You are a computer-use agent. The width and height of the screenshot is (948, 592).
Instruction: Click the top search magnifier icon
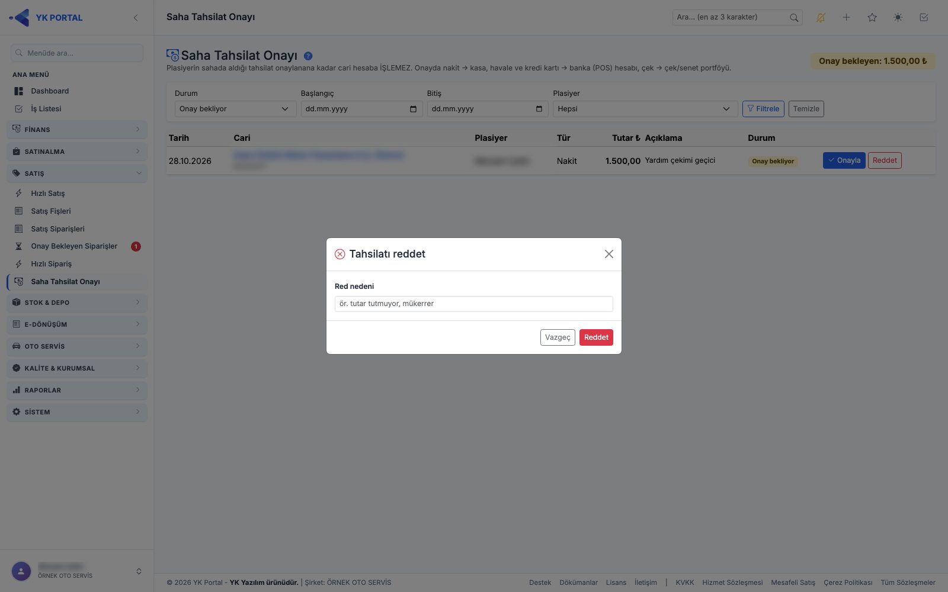794,18
